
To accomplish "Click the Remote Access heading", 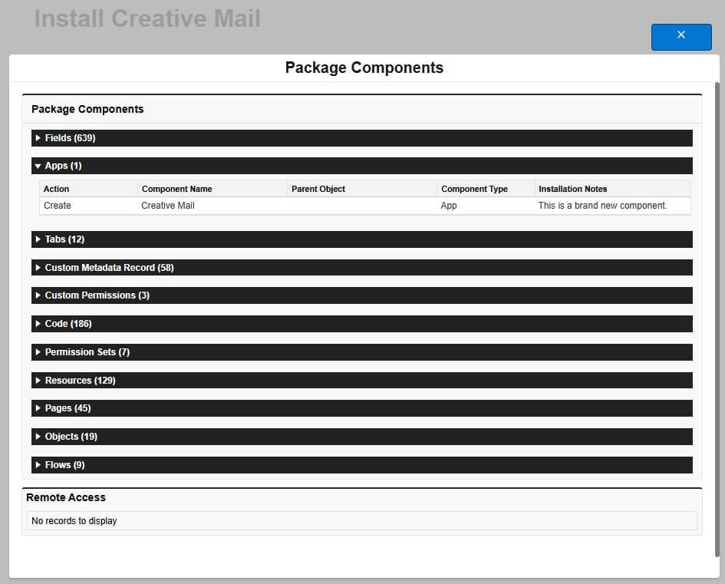I will [x=66, y=497].
